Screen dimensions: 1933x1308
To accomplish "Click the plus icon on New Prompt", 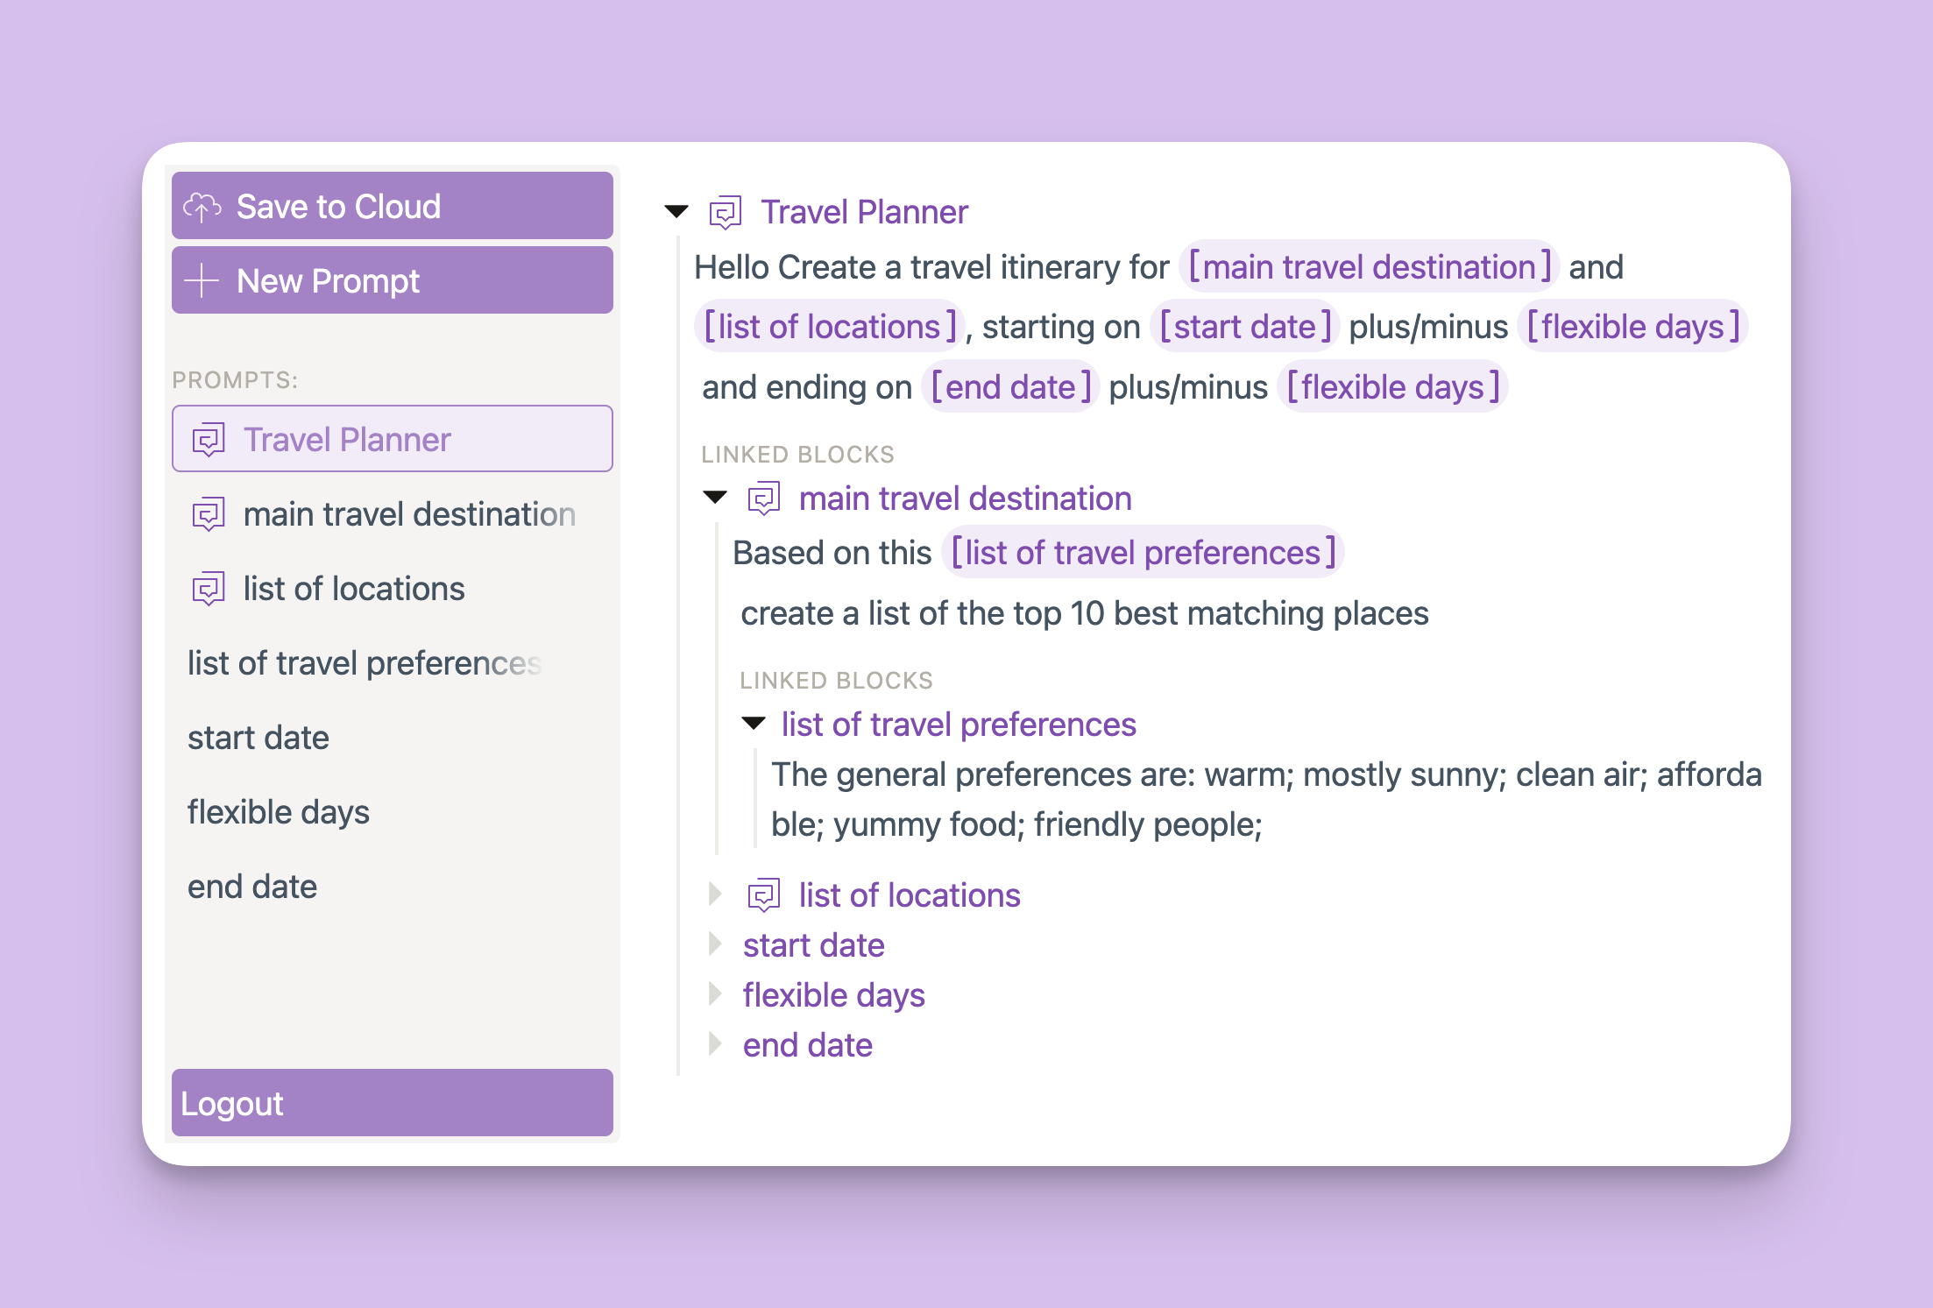I will tap(202, 280).
